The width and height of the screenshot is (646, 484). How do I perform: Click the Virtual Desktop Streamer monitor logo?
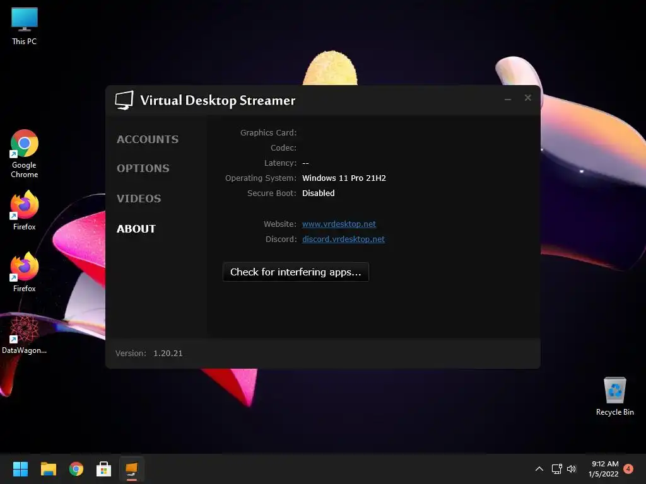[x=124, y=100]
